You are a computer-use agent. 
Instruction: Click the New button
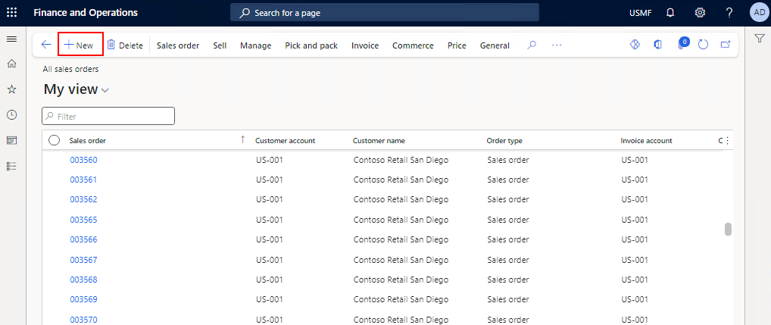(80, 45)
